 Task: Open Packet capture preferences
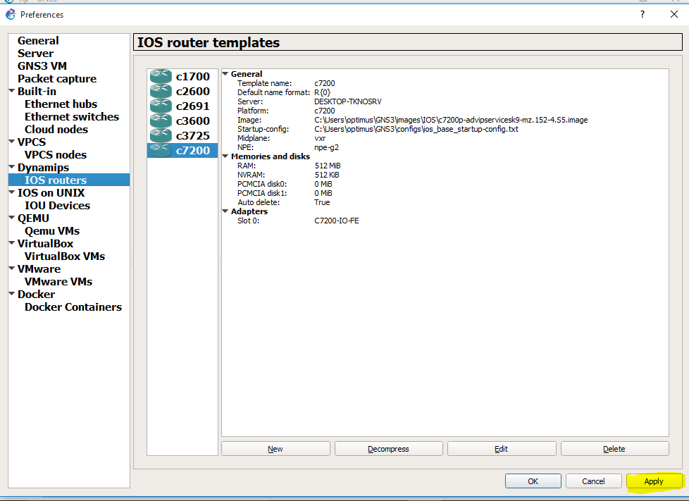click(x=57, y=79)
